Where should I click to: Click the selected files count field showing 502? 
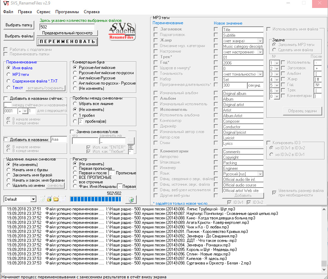[x=67, y=27]
